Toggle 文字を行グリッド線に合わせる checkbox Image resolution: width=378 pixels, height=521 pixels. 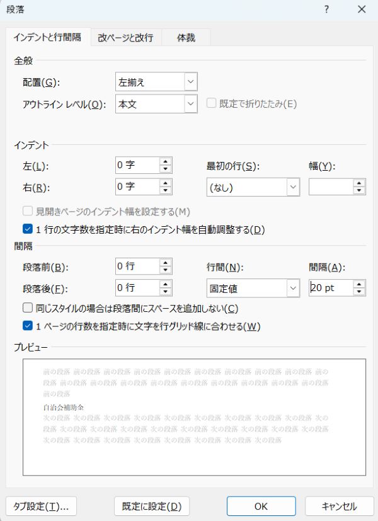point(28,326)
